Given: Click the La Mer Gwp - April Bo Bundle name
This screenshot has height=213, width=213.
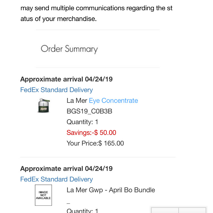Looking at the screenshot, I should 111,190.
